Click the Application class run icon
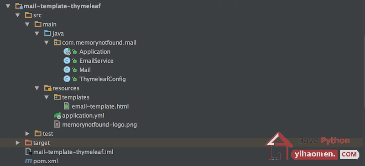365x166 pixels. (67, 51)
